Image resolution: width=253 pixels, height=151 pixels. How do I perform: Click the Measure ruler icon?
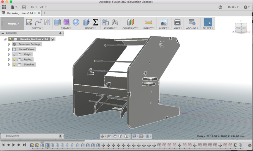click(x=149, y=22)
